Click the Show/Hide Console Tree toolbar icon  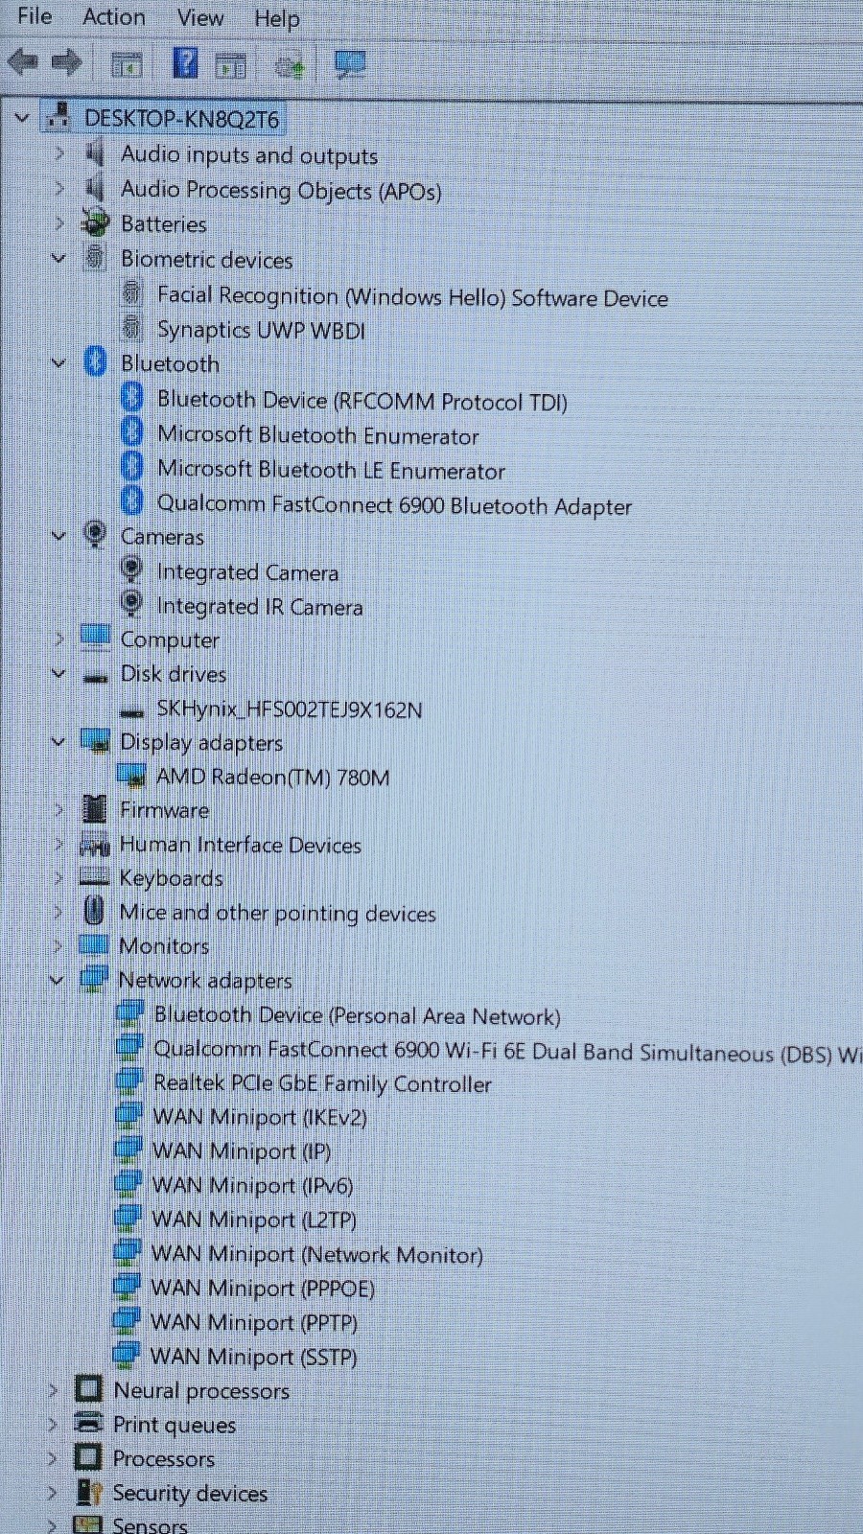[x=127, y=65]
